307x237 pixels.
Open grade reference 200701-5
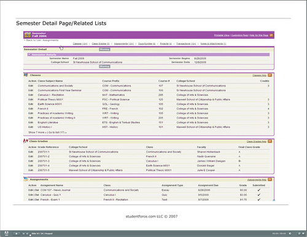pos(44,170)
